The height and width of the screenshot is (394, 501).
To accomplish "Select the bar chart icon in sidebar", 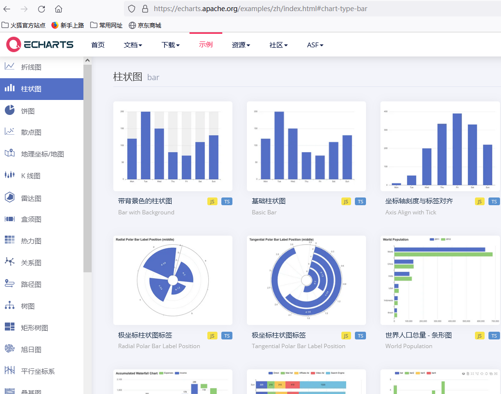I will coord(10,88).
